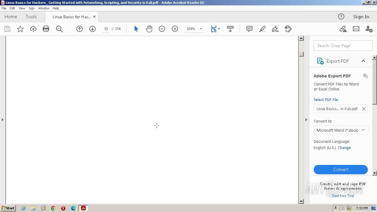The image size is (377, 212).
Task: Click the copy icon beside Adobe Export PDF
Action: (x=366, y=76)
